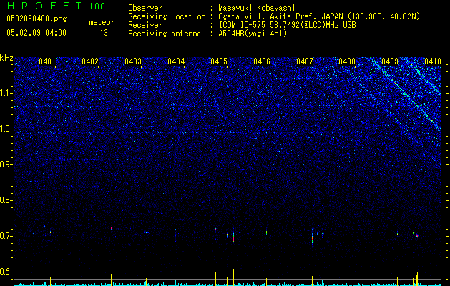The width and height of the screenshot is (450, 286).
Task: Click the red meteor echo just after 0407
Action: (x=312, y=237)
